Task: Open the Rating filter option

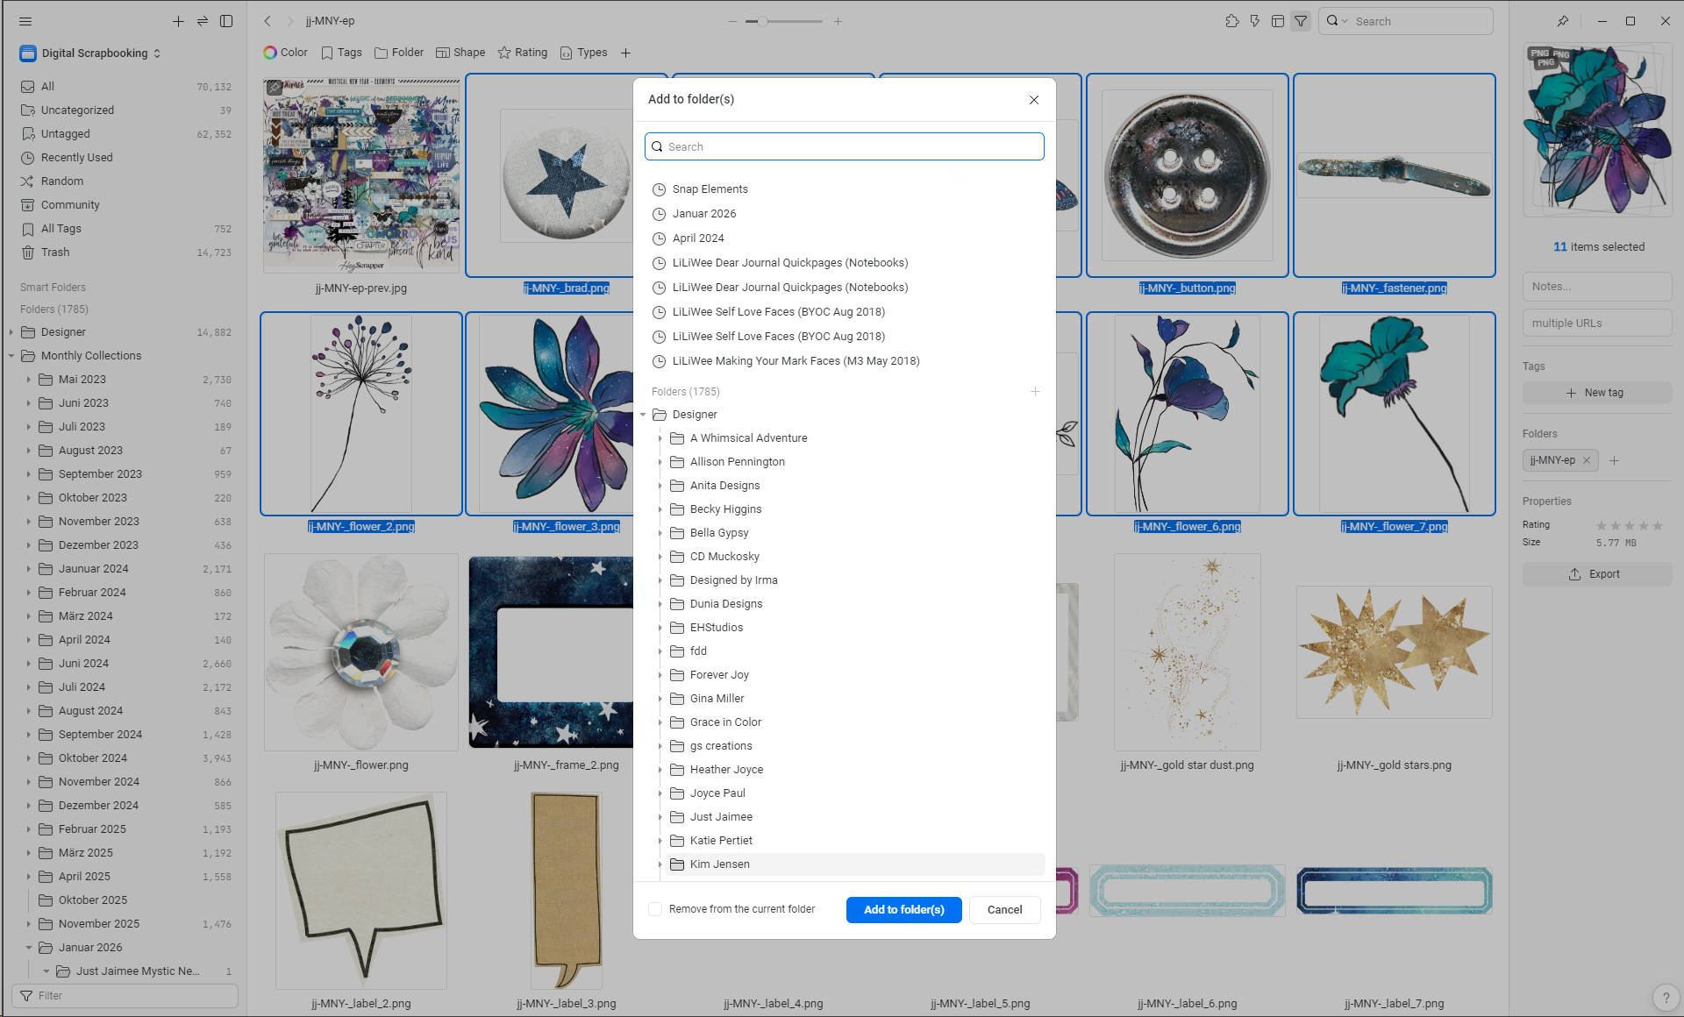Action: tap(523, 53)
